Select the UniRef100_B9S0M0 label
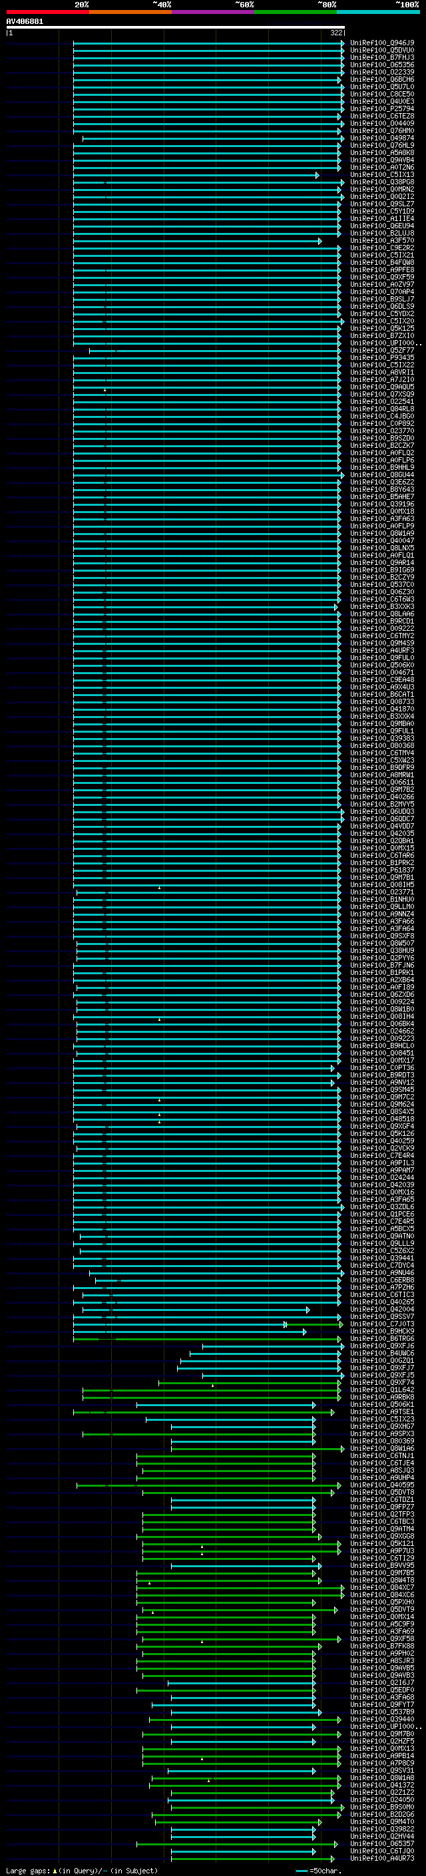426x1876 pixels. 381,1807
